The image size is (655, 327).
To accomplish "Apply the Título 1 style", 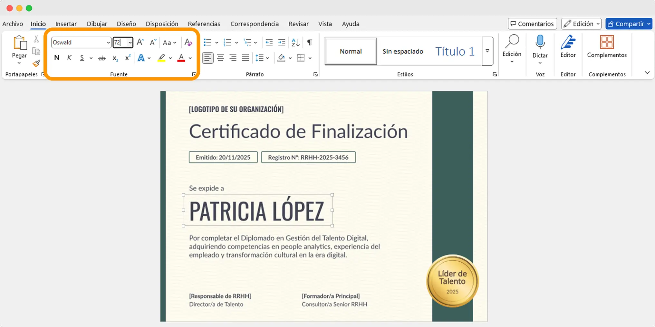I will tap(455, 51).
